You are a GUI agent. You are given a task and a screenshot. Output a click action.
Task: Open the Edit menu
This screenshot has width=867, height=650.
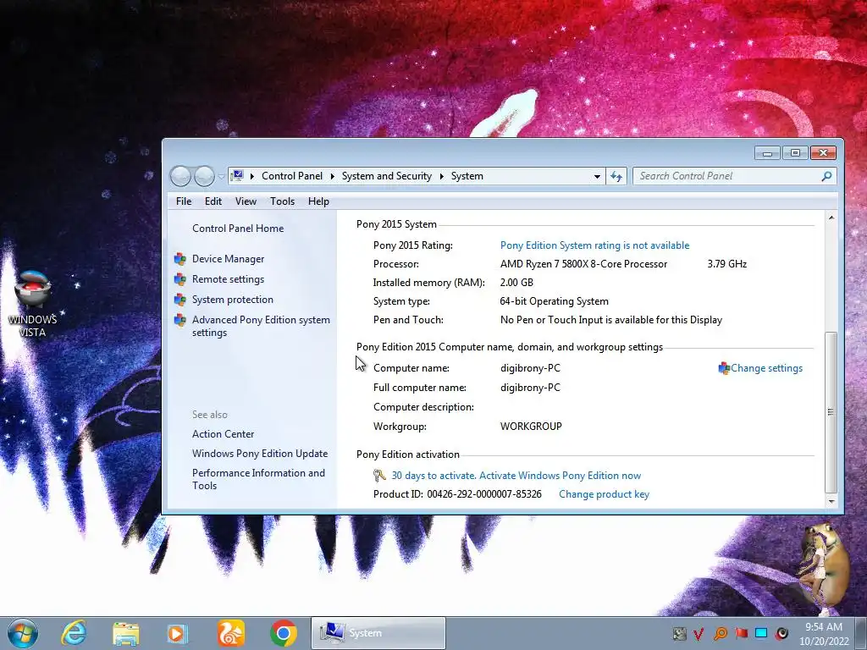pos(213,201)
